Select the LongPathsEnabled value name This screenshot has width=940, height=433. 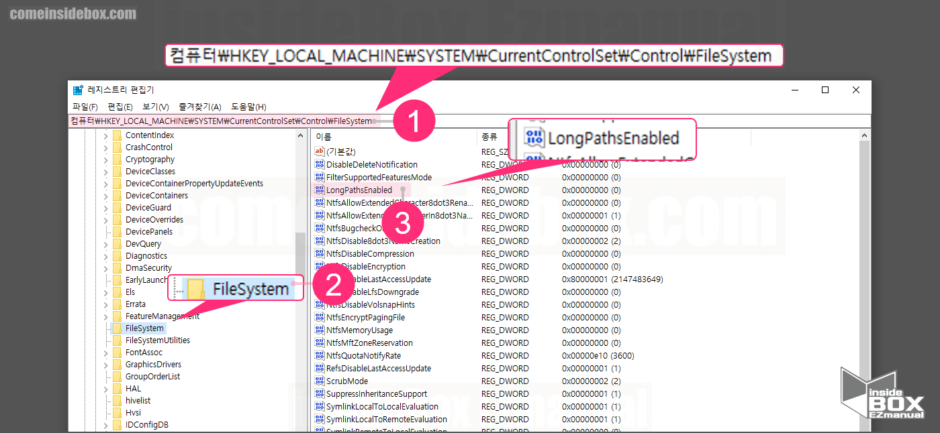359,190
